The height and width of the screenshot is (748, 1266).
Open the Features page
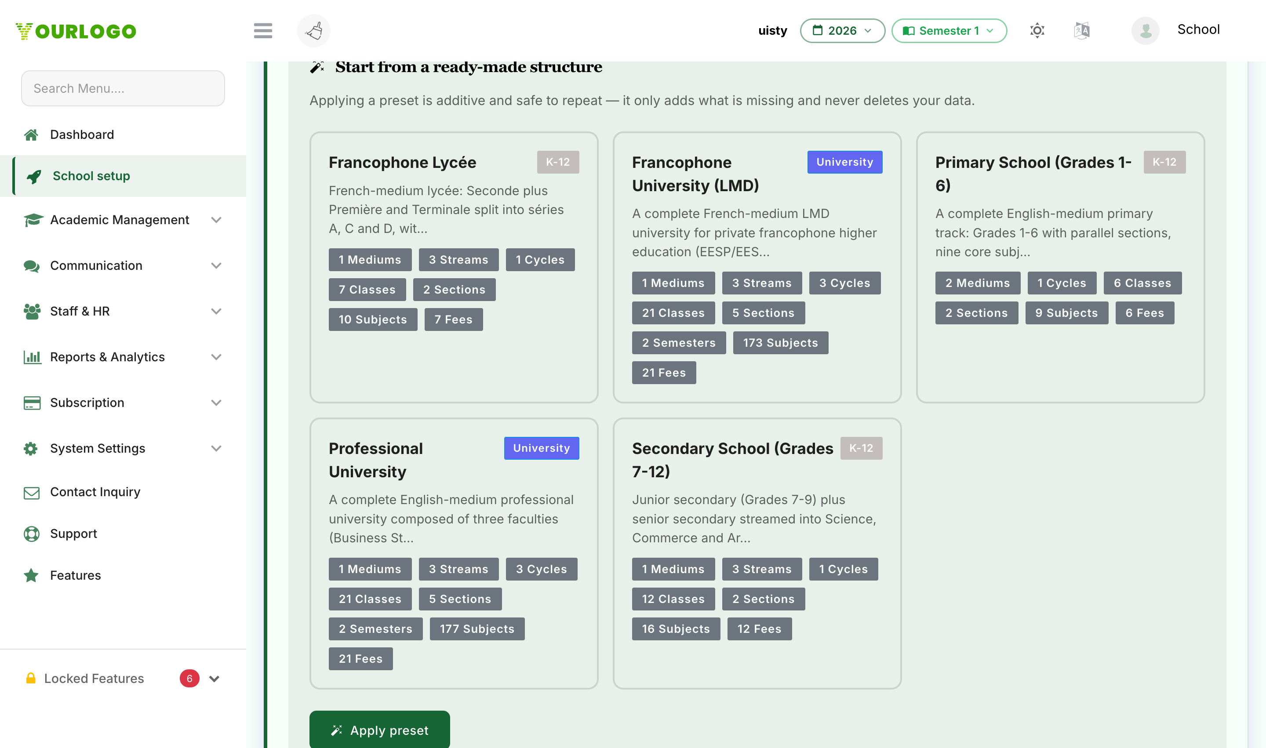coord(123,575)
